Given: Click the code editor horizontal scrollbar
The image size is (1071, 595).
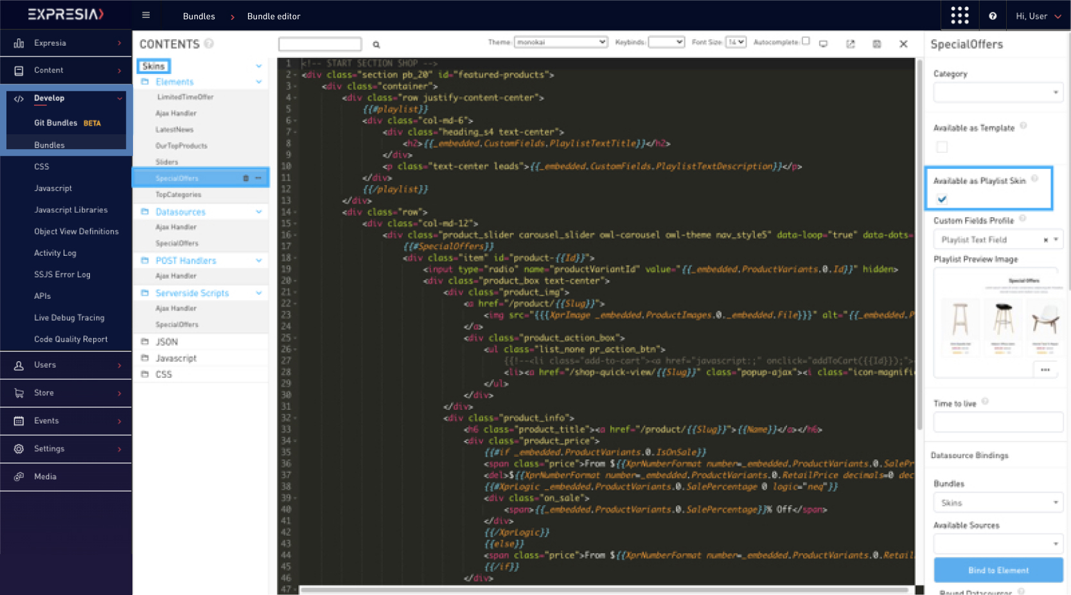Looking at the screenshot, I should (604, 589).
